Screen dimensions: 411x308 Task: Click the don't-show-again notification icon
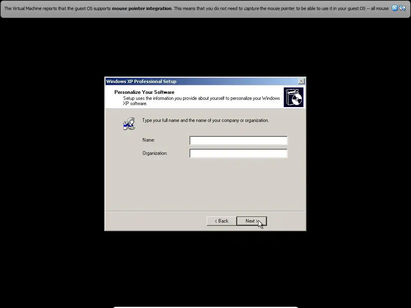tap(402, 8)
